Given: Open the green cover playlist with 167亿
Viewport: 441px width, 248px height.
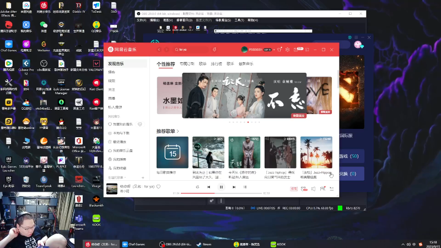Looking at the screenshot, I should 244,153.
